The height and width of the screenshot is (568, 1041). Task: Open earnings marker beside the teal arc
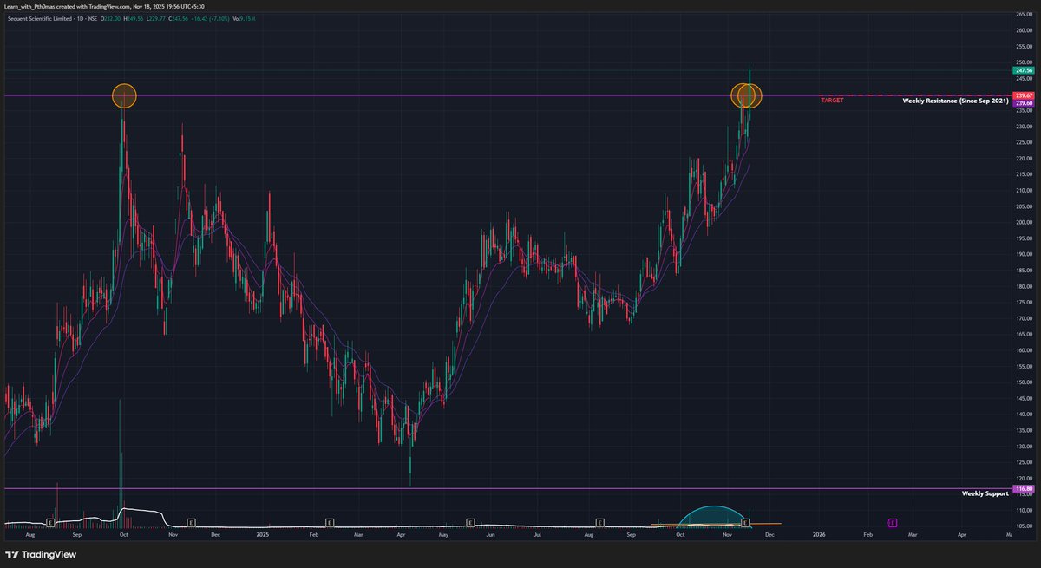pos(745,523)
